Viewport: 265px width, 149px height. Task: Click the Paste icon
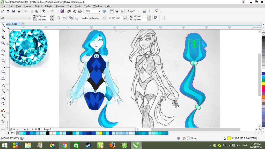pyautogui.click(x=37, y=11)
